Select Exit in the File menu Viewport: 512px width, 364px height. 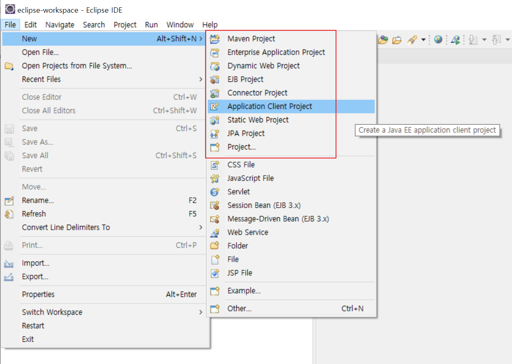click(x=106, y=339)
